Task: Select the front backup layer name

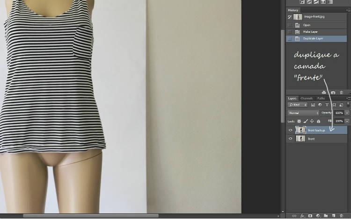Action: pos(316,130)
